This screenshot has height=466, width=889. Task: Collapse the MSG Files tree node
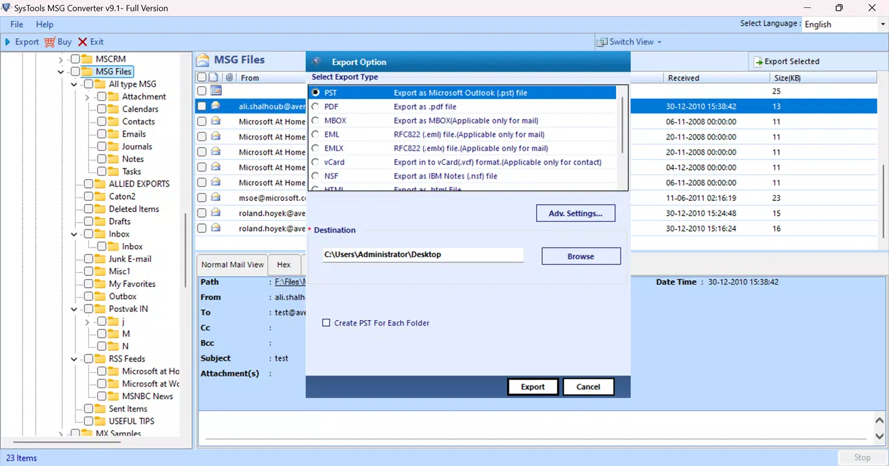[x=61, y=72]
